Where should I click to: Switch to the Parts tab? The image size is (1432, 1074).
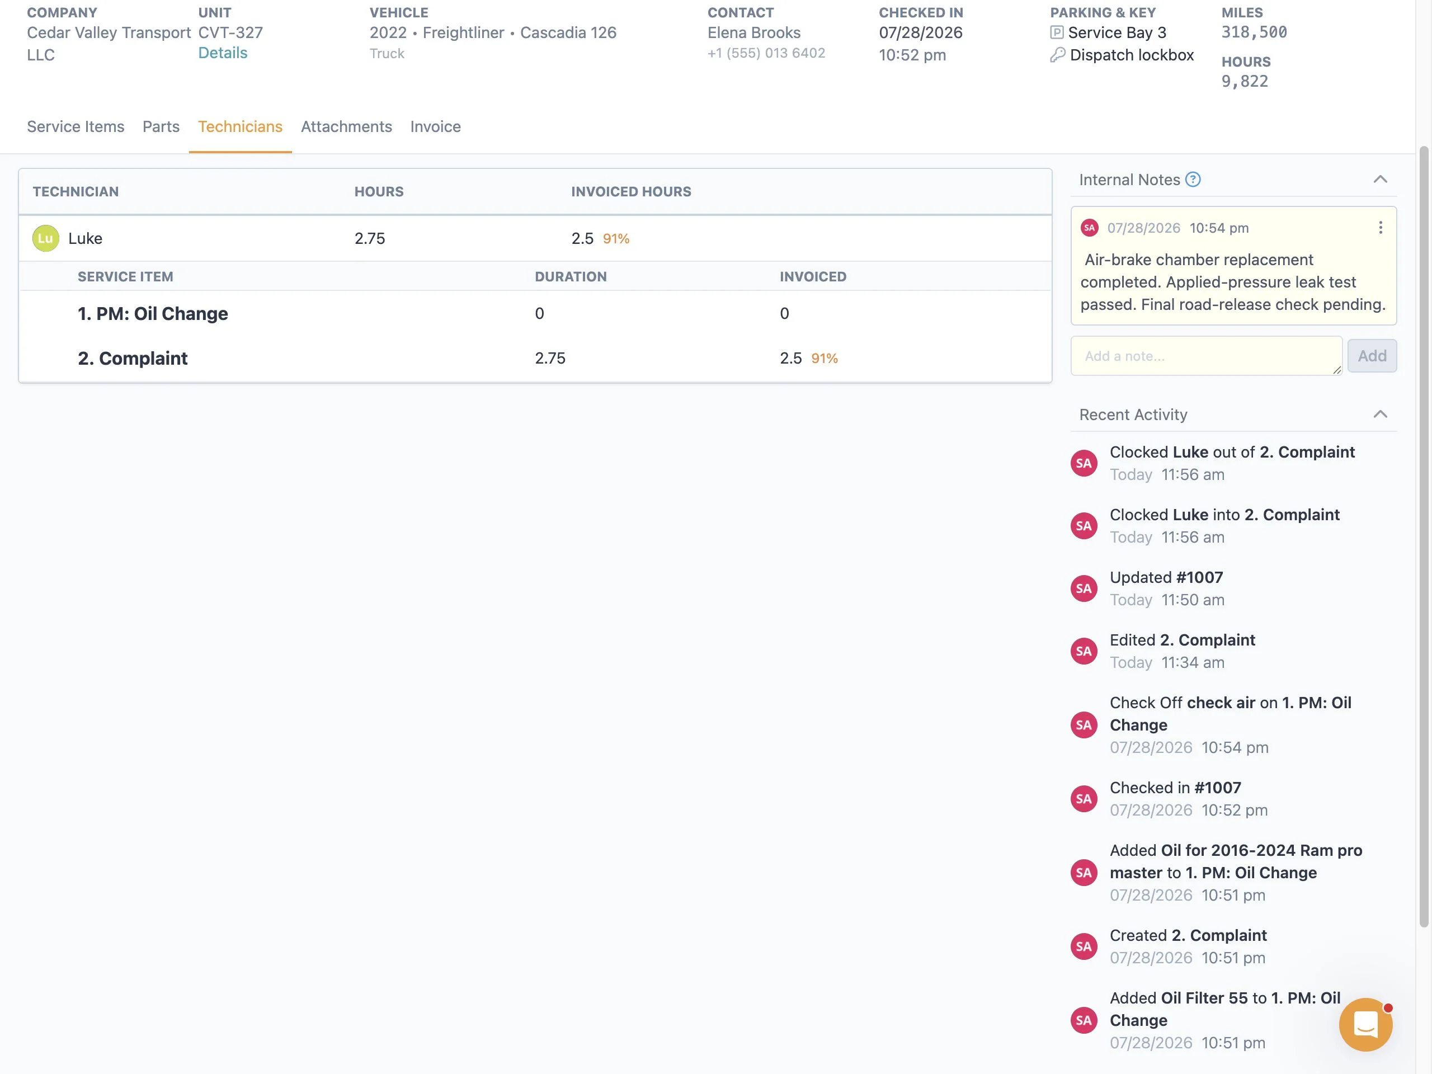coord(161,127)
